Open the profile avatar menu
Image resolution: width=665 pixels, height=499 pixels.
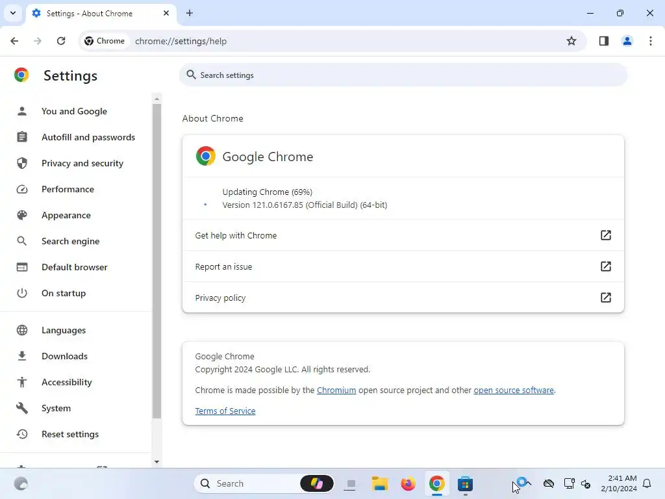[x=627, y=41]
